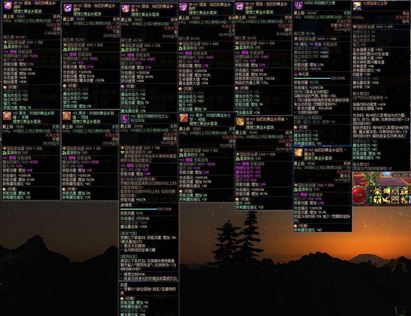Screen dimensions: 411x316
Task: Activate the skill in hotkey slot Q
Action: (377, 191)
